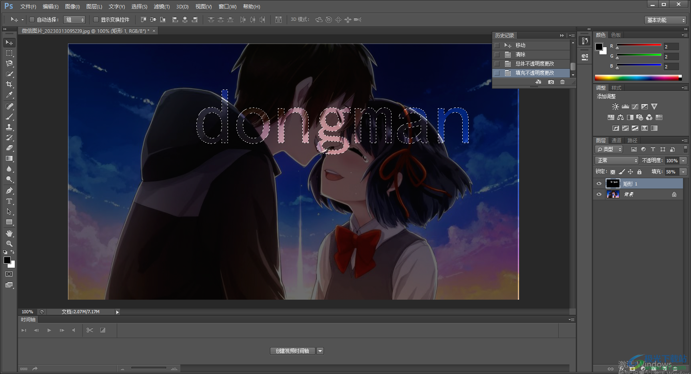Open the 文件(F) menu

coord(28,7)
